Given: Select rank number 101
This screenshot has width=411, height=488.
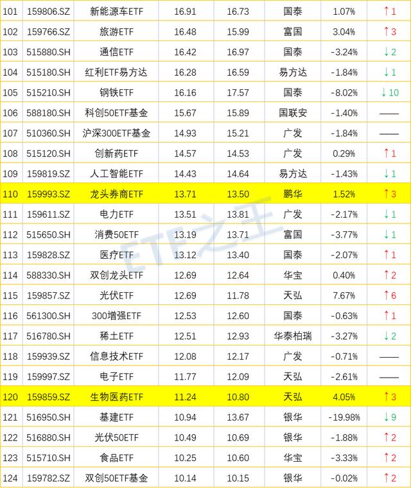Looking at the screenshot, I should [10, 12].
